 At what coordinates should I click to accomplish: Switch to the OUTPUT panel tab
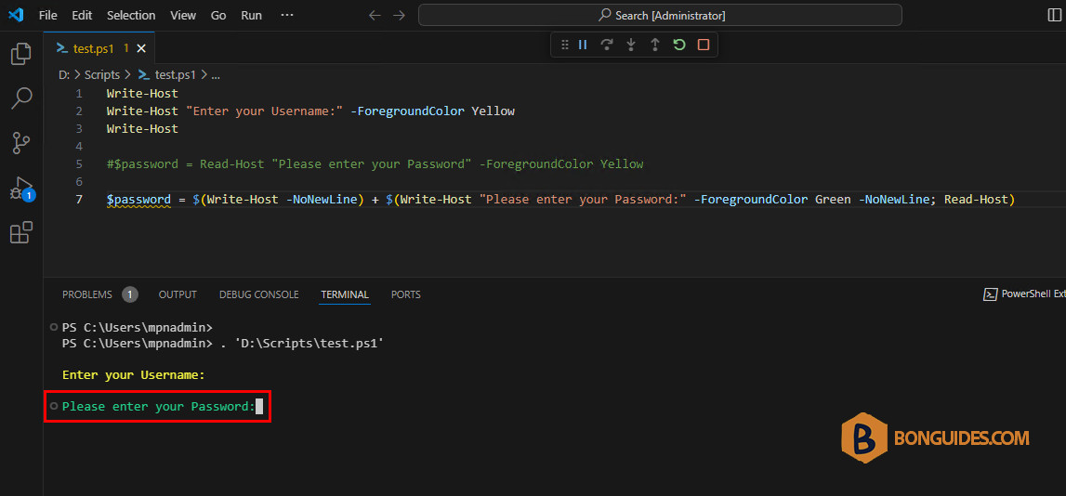(178, 294)
